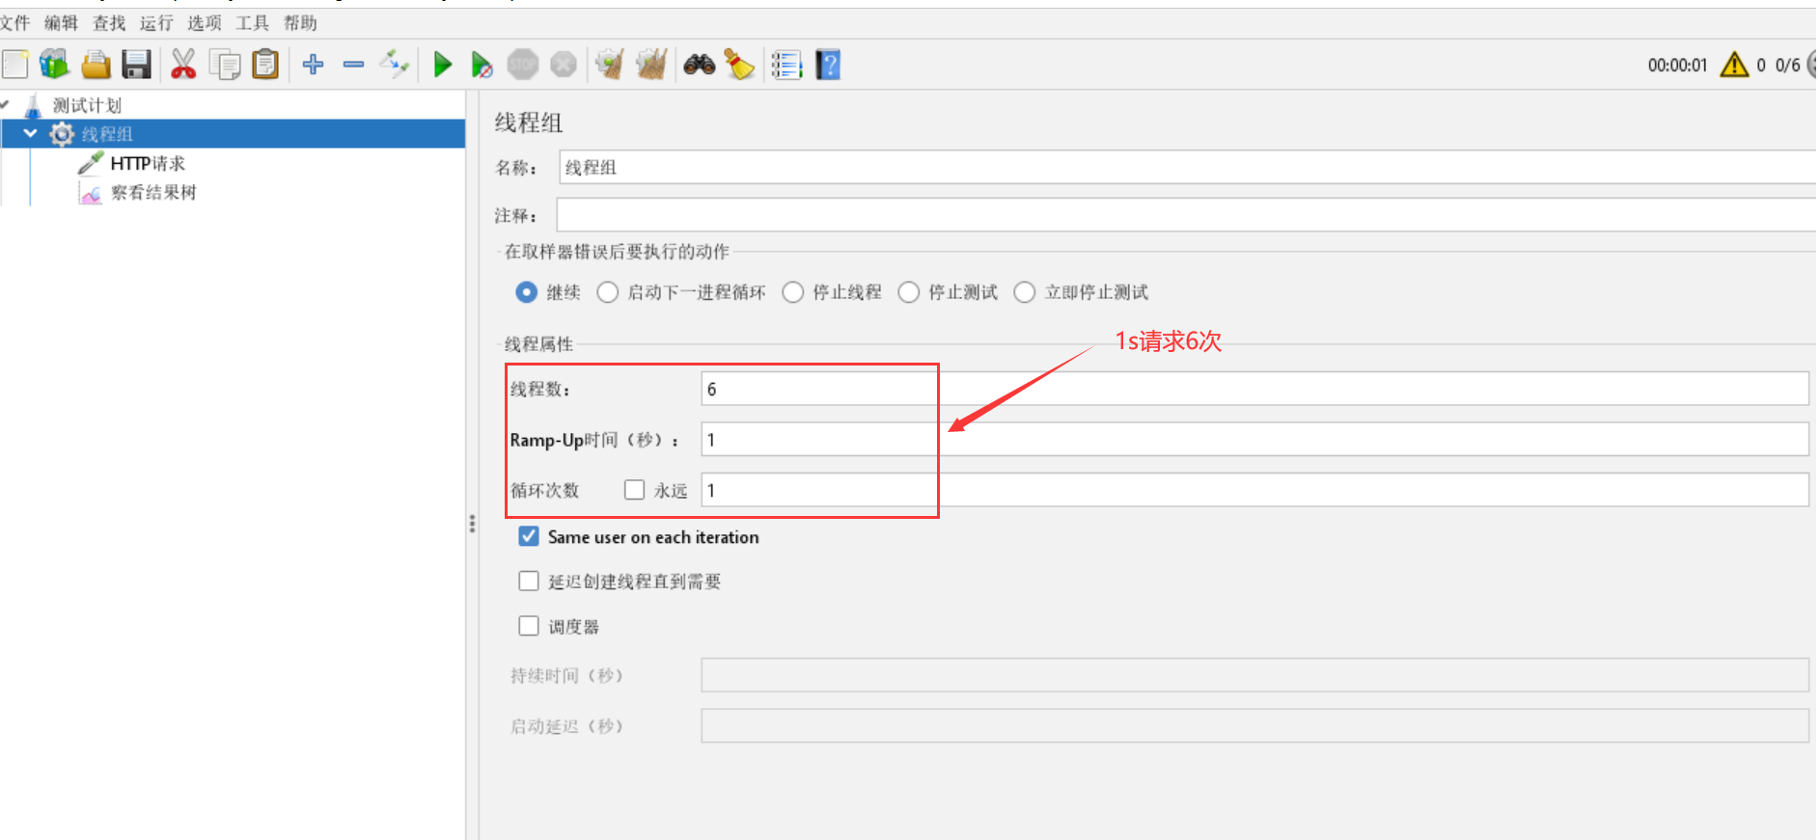Select 启动下一进程循环 radio button
The image size is (1819, 840).
pos(607,292)
